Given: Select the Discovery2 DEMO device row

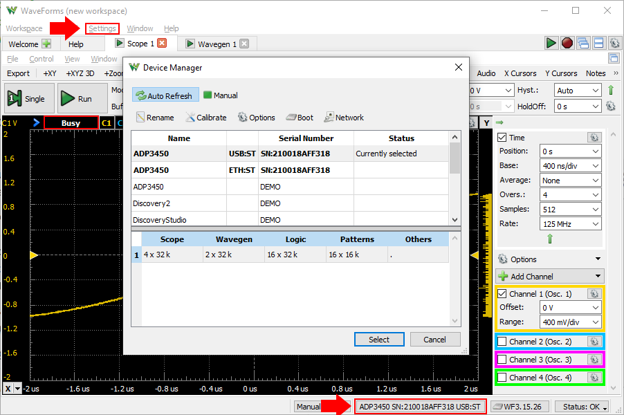Looking at the screenshot, I should pyautogui.click(x=290, y=203).
